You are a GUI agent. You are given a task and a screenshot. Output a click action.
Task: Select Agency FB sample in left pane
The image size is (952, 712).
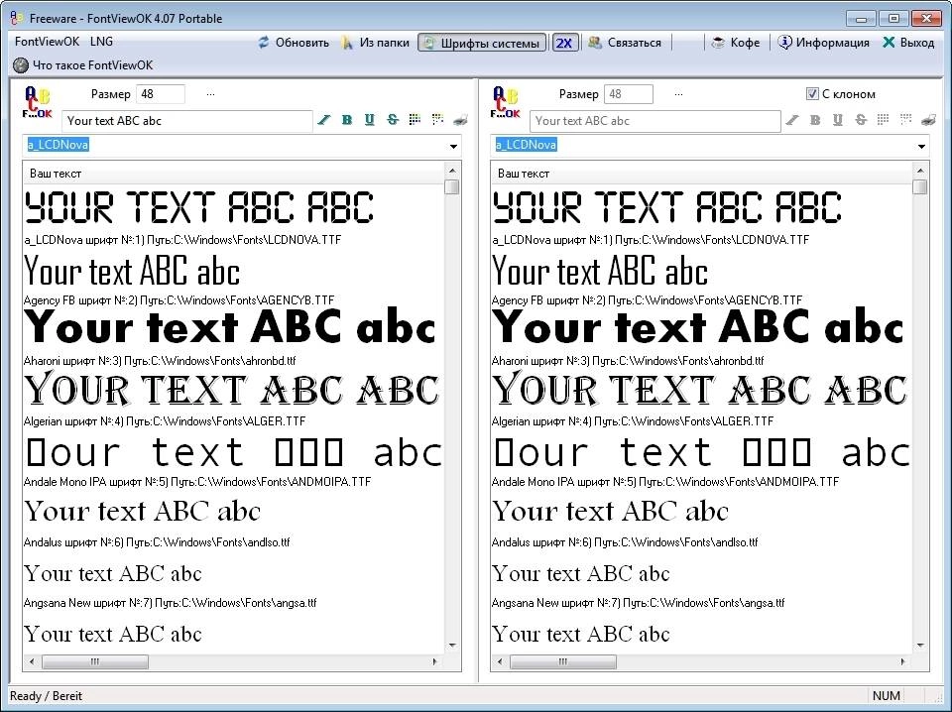132,272
